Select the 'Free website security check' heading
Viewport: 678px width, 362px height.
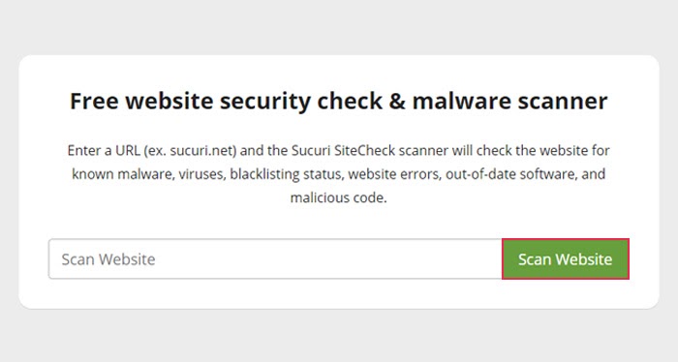tap(339, 101)
